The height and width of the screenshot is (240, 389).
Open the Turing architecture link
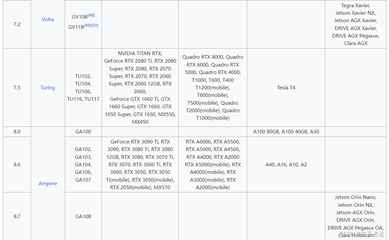click(48, 87)
